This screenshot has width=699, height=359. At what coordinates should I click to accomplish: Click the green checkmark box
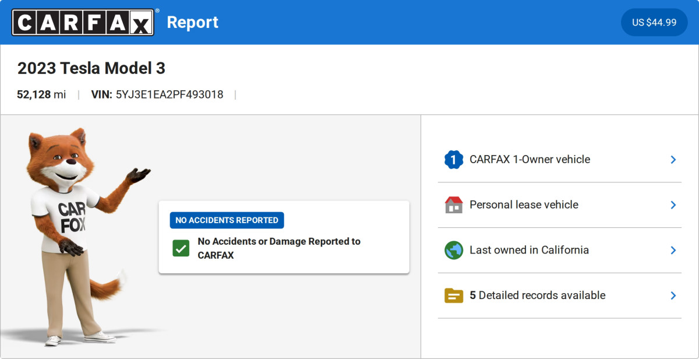(x=181, y=248)
